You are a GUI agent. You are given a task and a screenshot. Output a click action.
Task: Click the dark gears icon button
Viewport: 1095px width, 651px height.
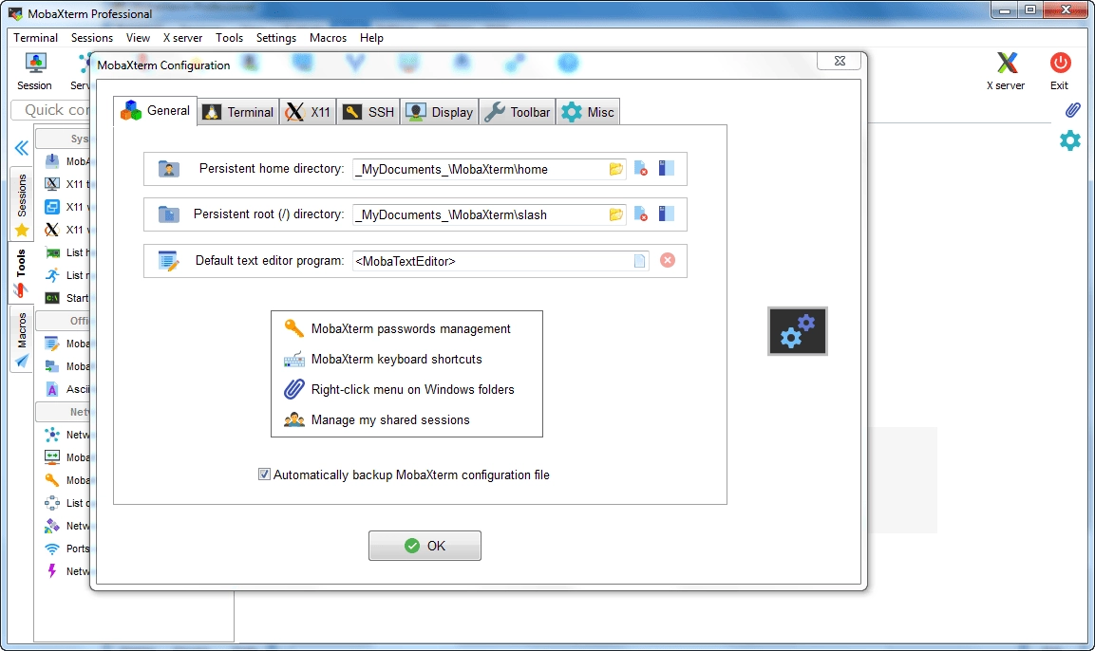[798, 331]
